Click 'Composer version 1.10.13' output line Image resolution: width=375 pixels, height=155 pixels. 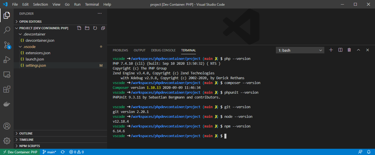(x=157, y=88)
